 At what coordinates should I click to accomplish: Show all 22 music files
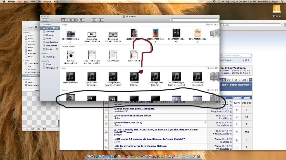(x=212, y=68)
